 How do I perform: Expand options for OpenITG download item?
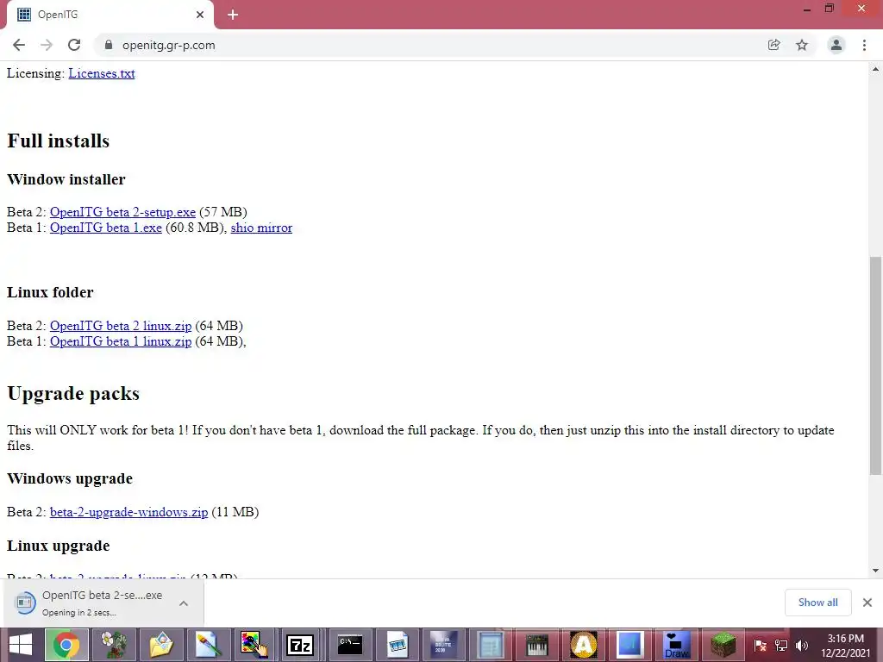point(183,603)
